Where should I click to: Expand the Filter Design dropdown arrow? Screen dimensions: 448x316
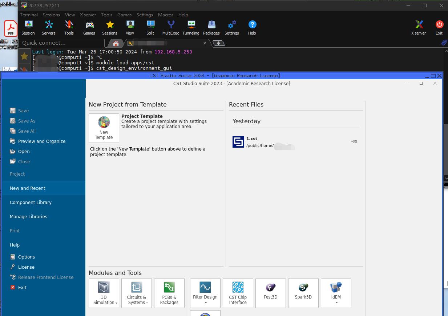point(205,303)
